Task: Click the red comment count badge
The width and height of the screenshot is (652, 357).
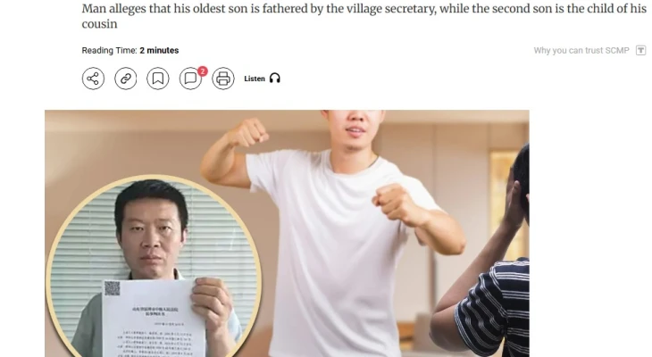Action: point(202,71)
